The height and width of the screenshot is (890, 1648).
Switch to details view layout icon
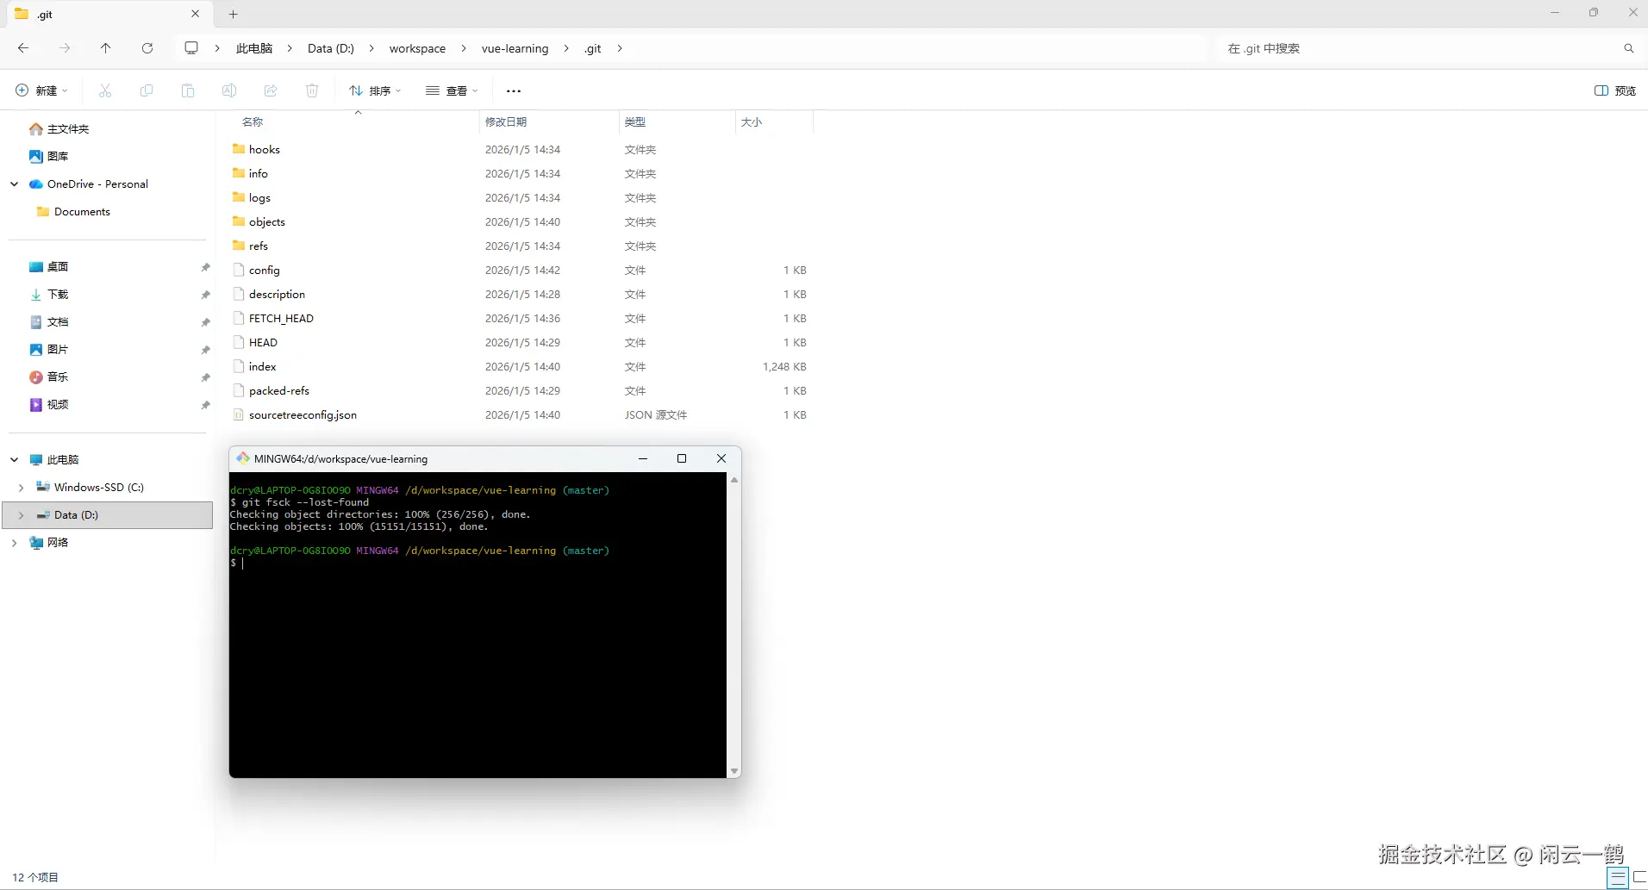(x=1618, y=878)
